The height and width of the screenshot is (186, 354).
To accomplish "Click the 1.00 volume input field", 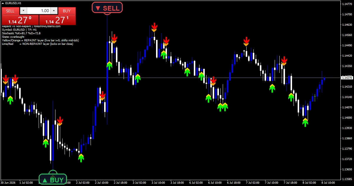I will point(39,11).
